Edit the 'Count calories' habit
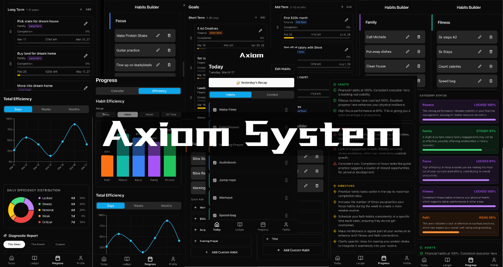The image size is (503, 267). coord(480,66)
